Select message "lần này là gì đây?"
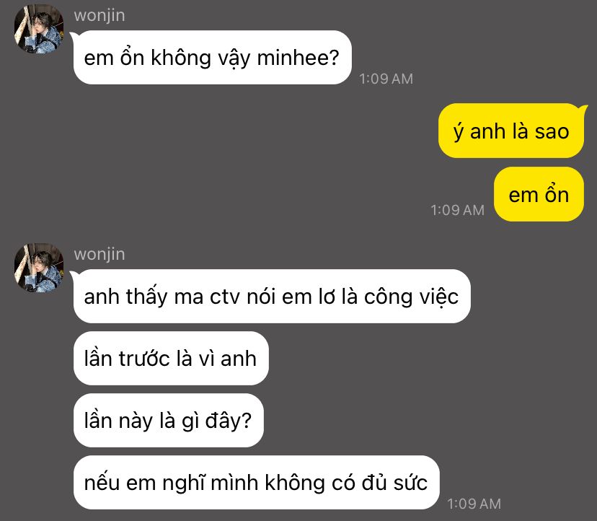The image size is (597, 521). [x=168, y=421]
